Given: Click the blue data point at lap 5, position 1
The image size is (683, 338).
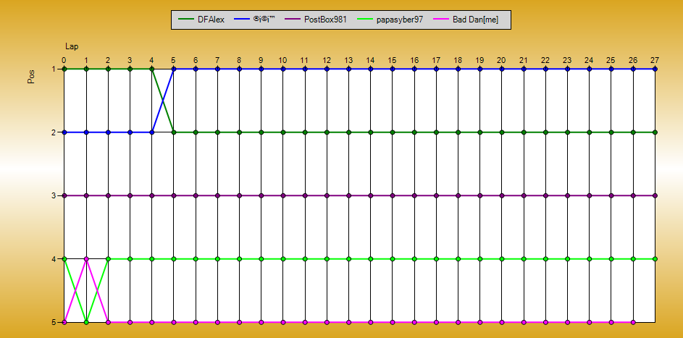Looking at the screenshot, I should coord(174,69).
